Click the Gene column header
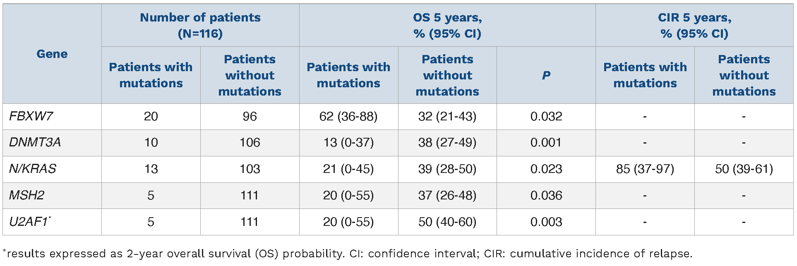Image resolution: width=797 pixels, height=266 pixels. tap(52, 54)
